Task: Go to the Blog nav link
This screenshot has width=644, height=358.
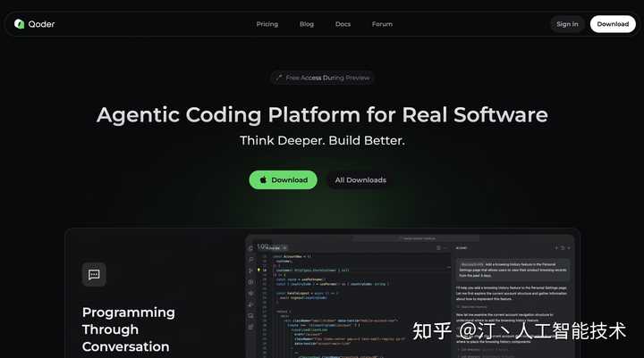Action: 307,24
